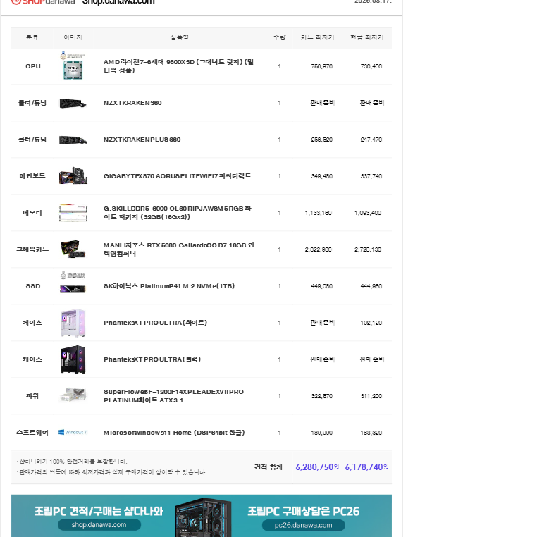The image size is (537, 537).
Task: Open the NZXT KRAKEN PLUS 360 thumbnail
Action: [73, 140]
